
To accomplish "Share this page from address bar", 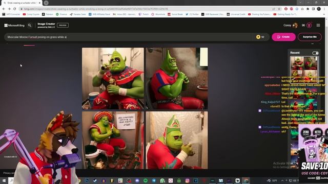I will point(274,9).
